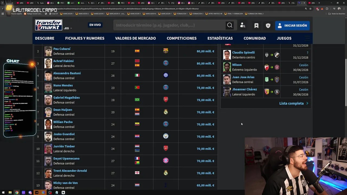The image size is (347, 195).
Task: Open Dean Huijsen's player profile
Action: [63, 110]
